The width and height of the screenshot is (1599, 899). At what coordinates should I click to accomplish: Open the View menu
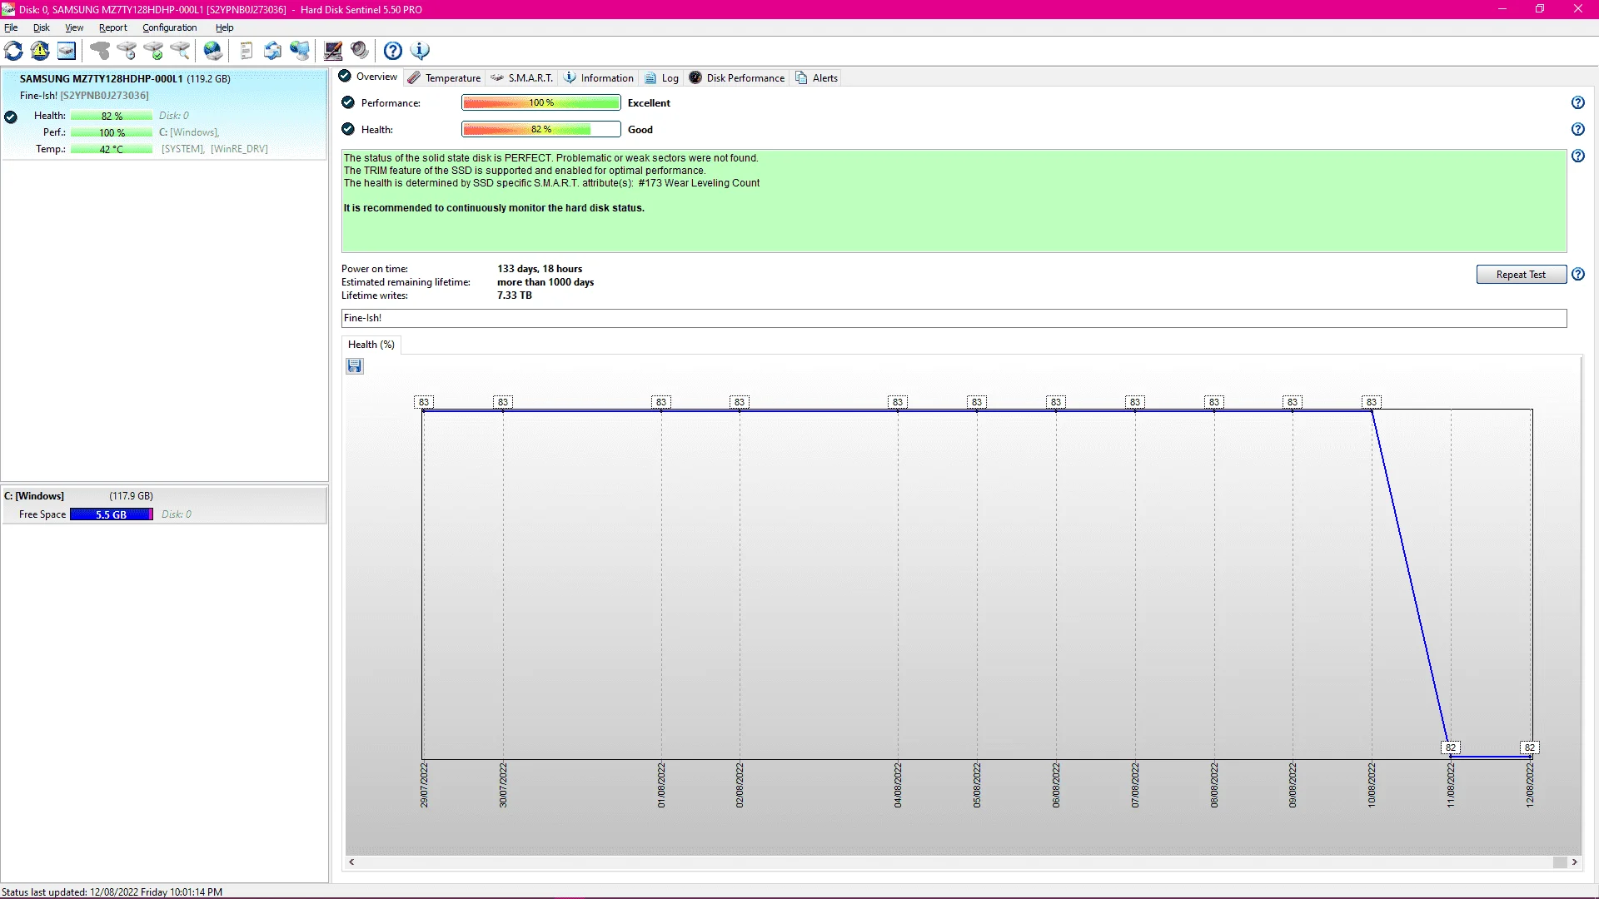pos(74,27)
